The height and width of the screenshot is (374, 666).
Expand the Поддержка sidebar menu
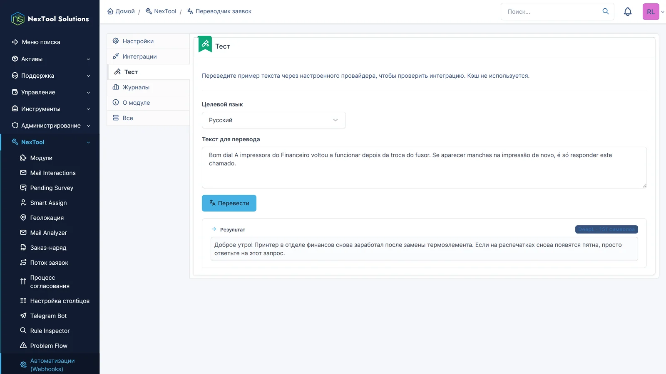(50, 76)
